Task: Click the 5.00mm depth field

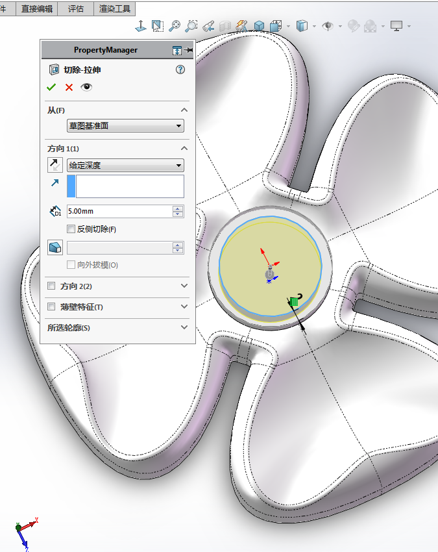Action: click(x=119, y=211)
